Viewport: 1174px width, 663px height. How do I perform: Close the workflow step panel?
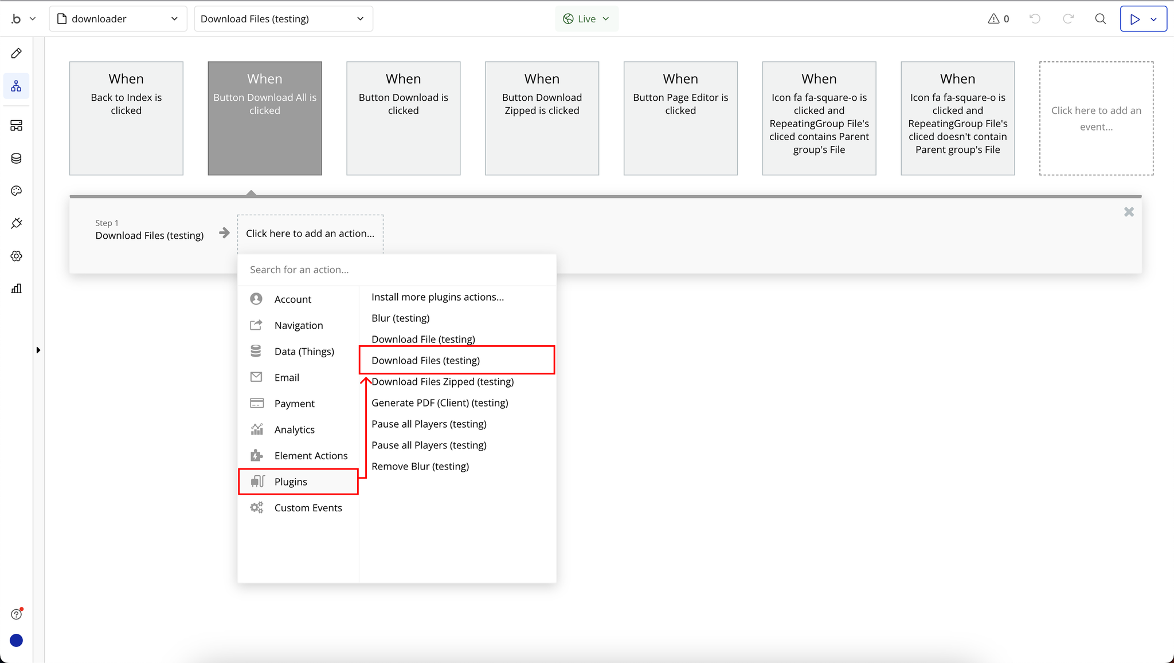(x=1129, y=212)
